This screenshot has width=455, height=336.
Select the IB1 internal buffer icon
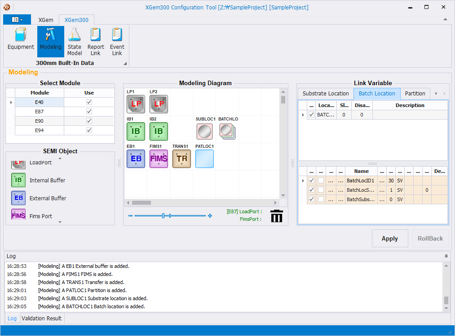tap(136, 131)
